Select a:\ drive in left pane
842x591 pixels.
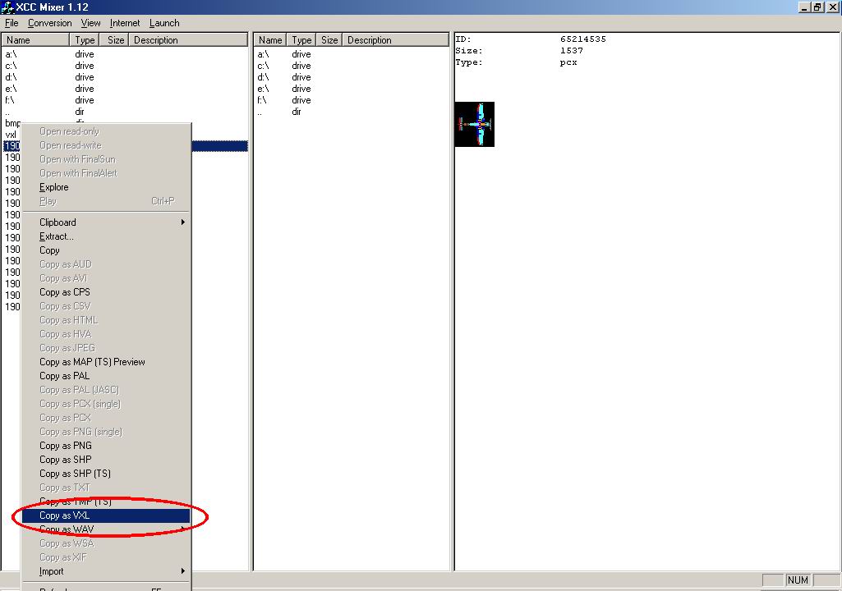[x=11, y=54]
